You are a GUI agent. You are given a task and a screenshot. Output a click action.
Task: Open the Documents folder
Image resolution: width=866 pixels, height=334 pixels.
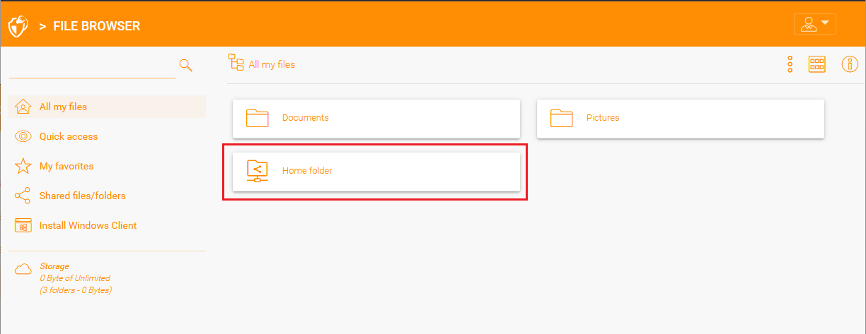pyautogui.click(x=376, y=119)
